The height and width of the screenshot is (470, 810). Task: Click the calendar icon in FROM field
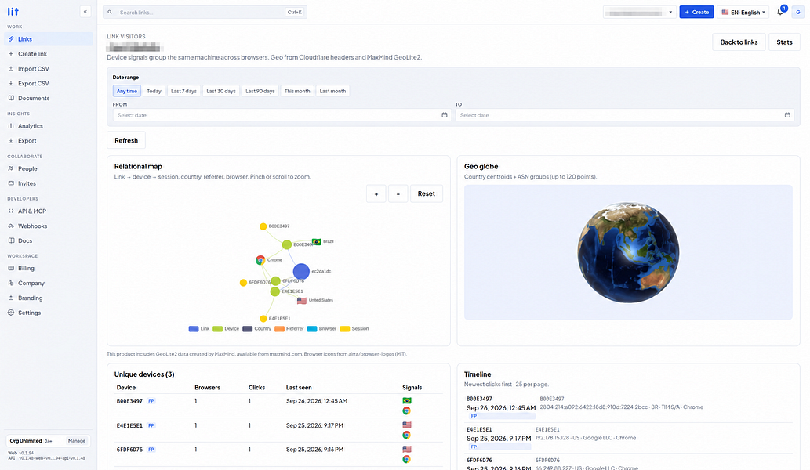pos(445,115)
